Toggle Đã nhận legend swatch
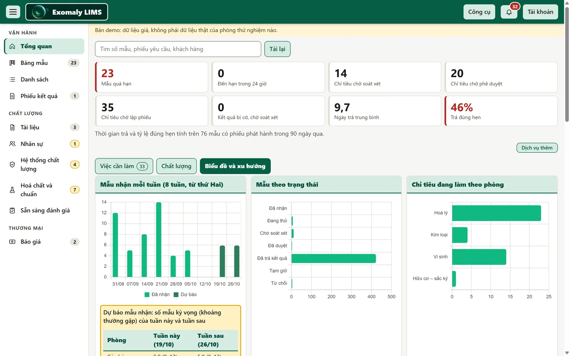The height and width of the screenshot is (356, 570). [147, 295]
